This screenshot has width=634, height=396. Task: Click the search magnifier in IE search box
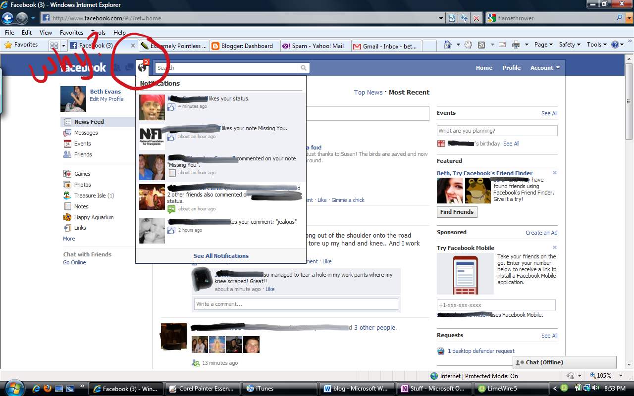click(620, 18)
